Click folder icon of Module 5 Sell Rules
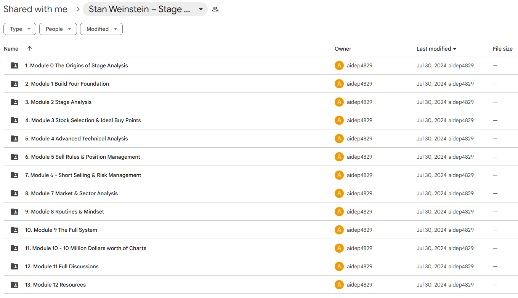 point(14,157)
